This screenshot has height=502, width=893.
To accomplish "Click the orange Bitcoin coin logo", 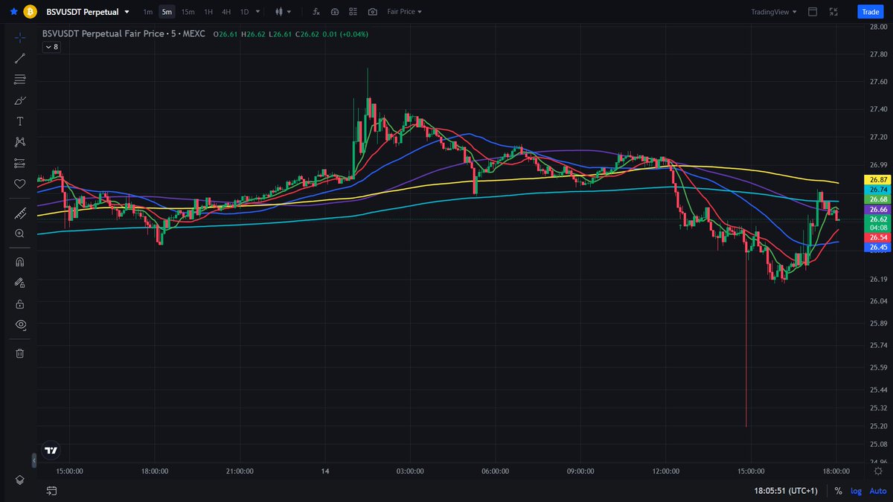I will pyautogui.click(x=31, y=12).
